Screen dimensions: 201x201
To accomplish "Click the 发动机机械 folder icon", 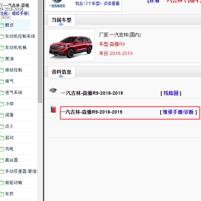I will (x=2, y=48).
